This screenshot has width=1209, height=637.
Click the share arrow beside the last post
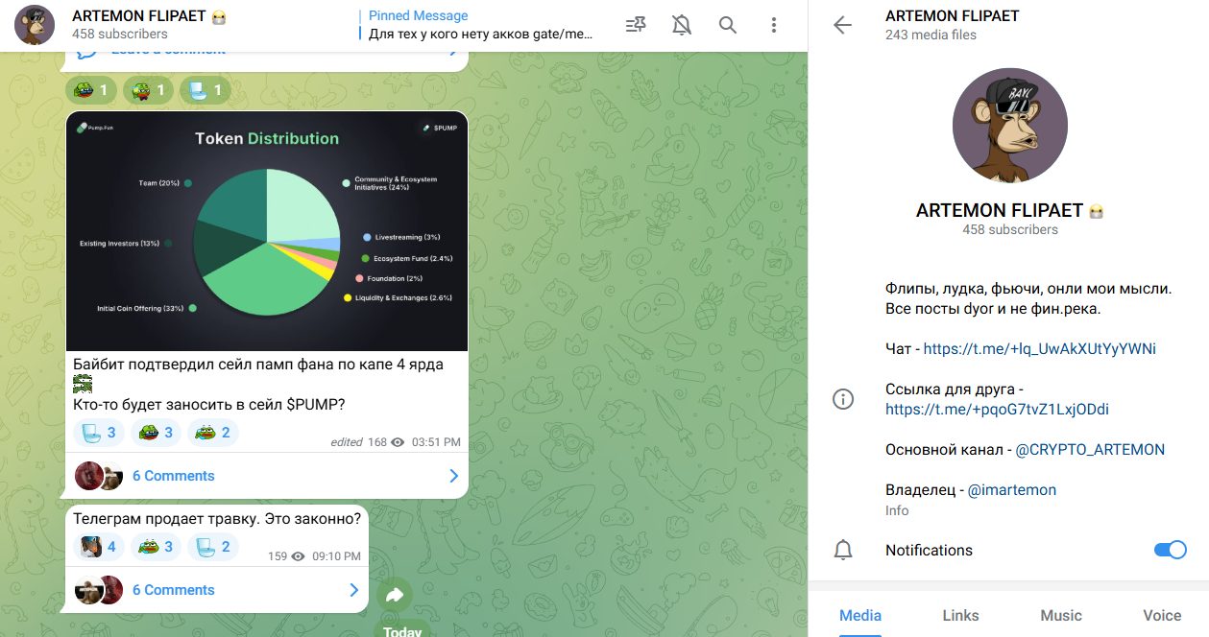pos(395,596)
